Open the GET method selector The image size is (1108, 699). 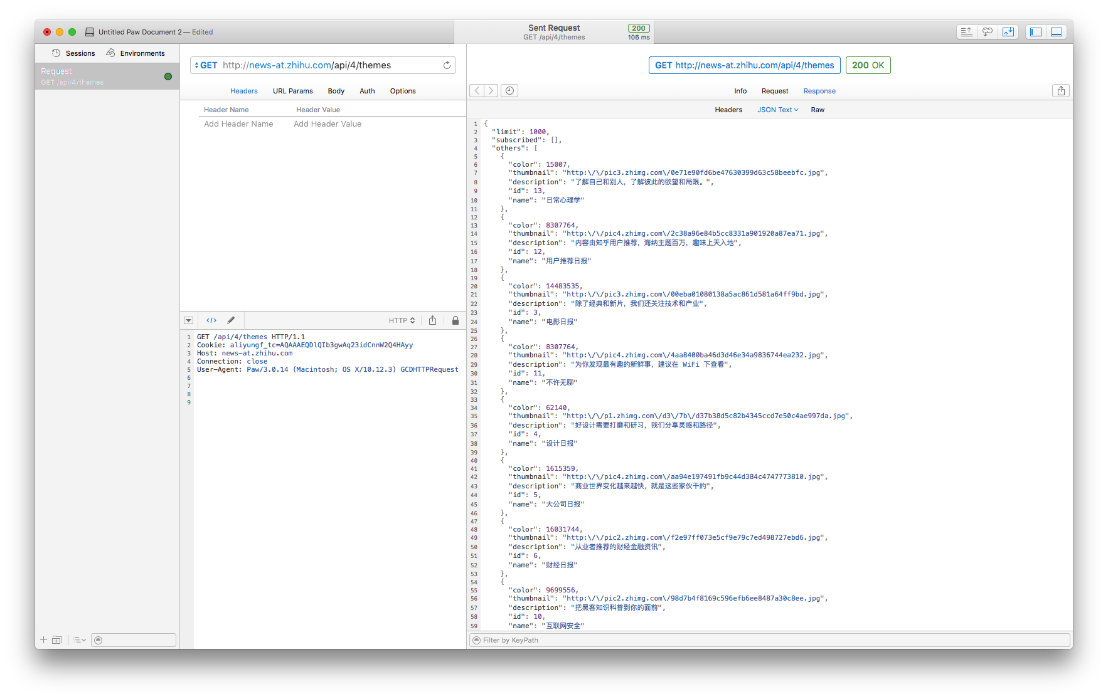[x=206, y=65]
